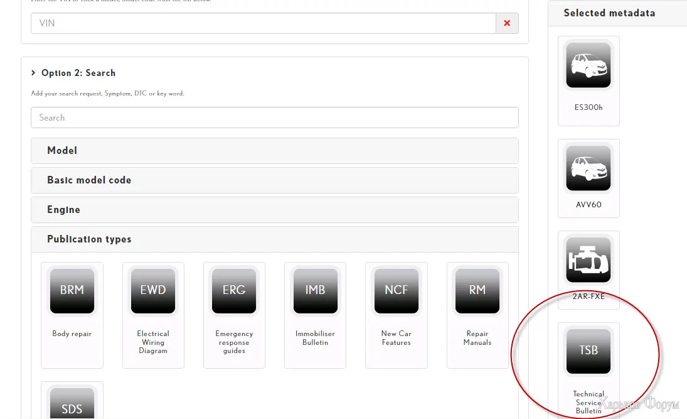
Task: Expand the Model section
Action: 275,151
